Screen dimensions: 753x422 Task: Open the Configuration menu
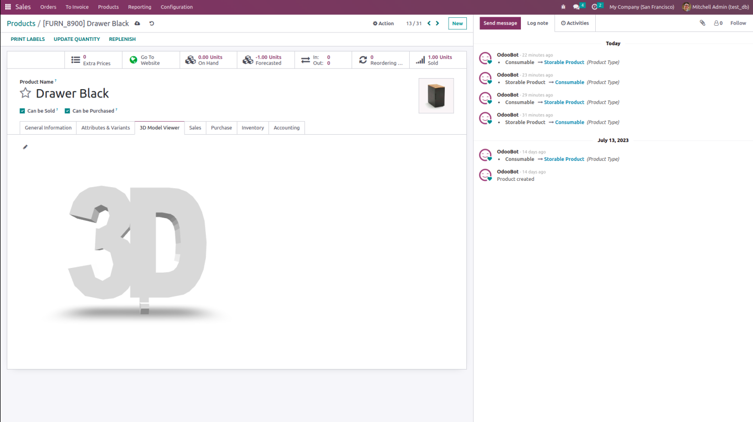pos(177,7)
